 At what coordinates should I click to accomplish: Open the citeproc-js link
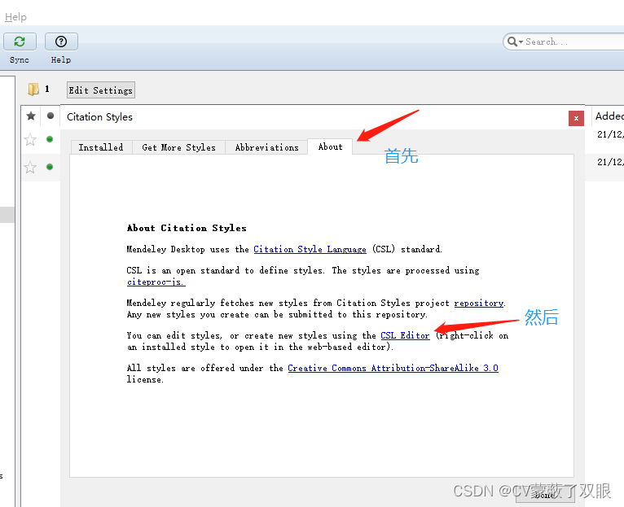pyautogui.click(x=156, y=282)
